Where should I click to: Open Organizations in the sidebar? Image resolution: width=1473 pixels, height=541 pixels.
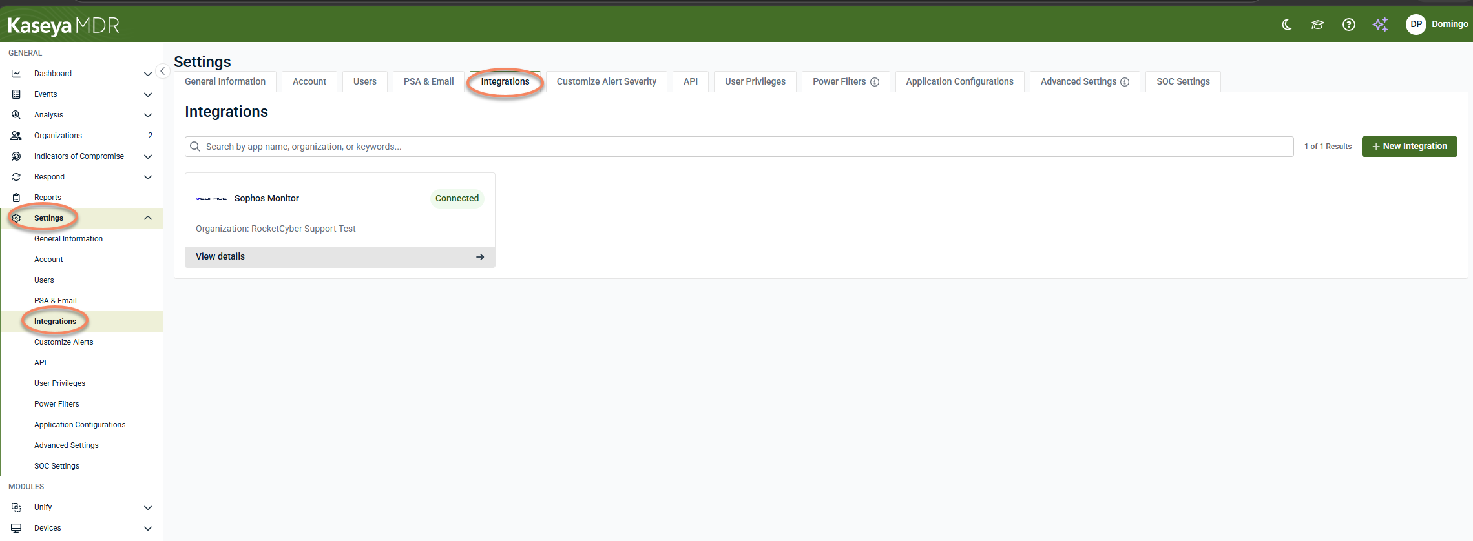[81, 136]
